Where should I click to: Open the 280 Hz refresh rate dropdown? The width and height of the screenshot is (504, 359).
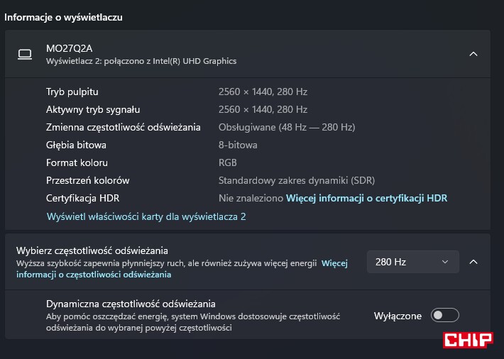(x=412, y=262)
